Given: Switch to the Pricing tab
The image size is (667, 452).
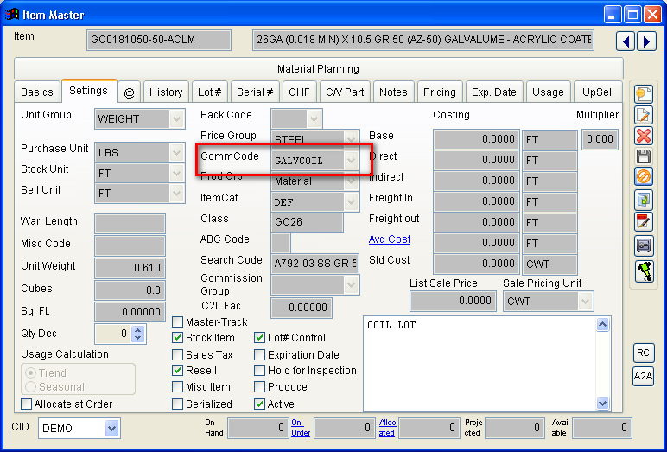Looking at the screenshot, I should [x=439, y=92].
